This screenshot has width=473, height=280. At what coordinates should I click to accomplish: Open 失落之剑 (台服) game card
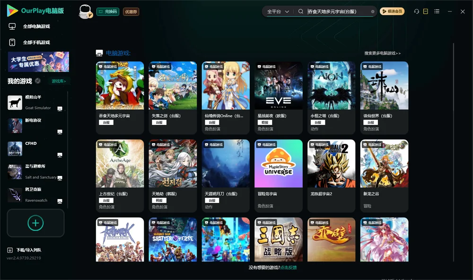(173, 98)
